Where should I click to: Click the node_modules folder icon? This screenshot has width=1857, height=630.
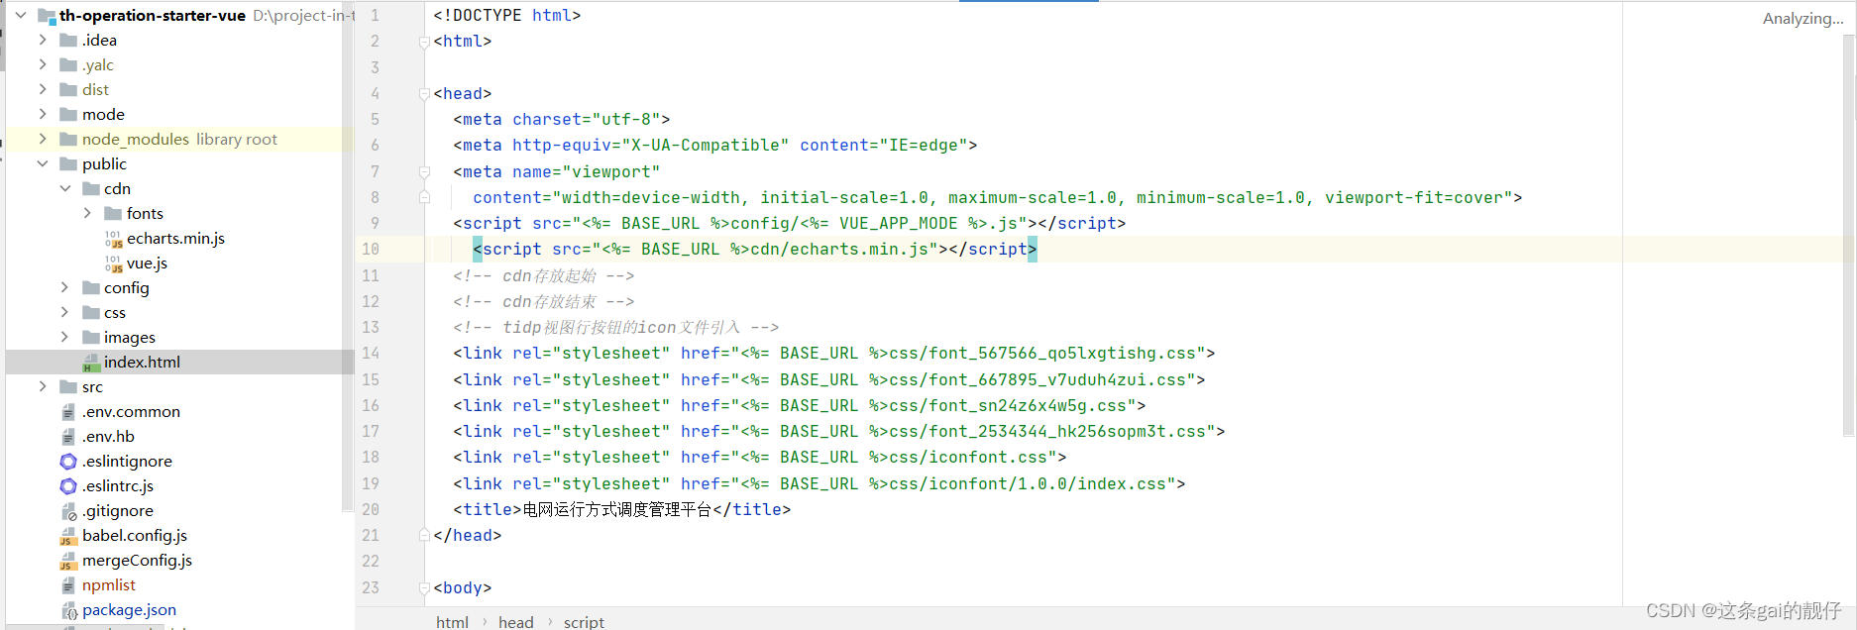[x=68, y=139]
